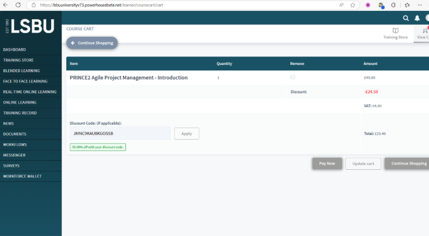Click the Item column header
This screenshot has height=236, width=429.
[74, 63]
